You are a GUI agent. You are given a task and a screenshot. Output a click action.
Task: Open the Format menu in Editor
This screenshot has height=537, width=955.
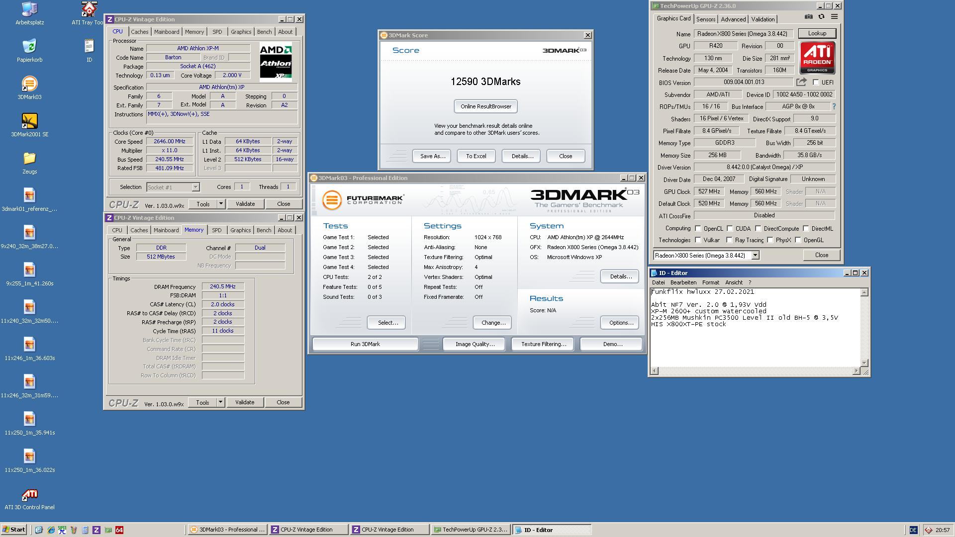tap(710, 282)
